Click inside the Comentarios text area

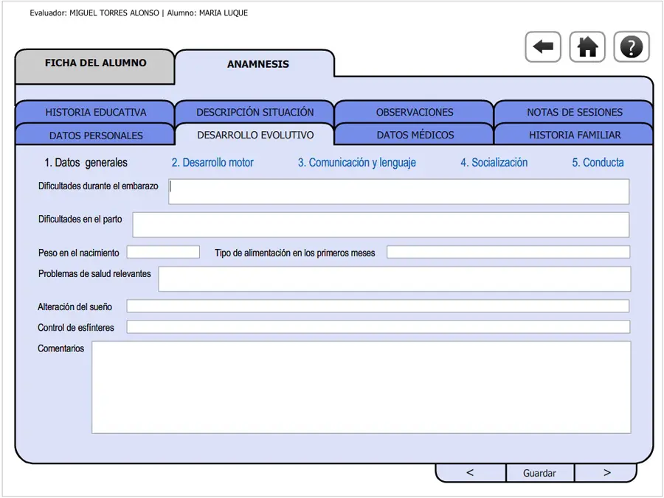pyautogui.click(x=362, y=387)
